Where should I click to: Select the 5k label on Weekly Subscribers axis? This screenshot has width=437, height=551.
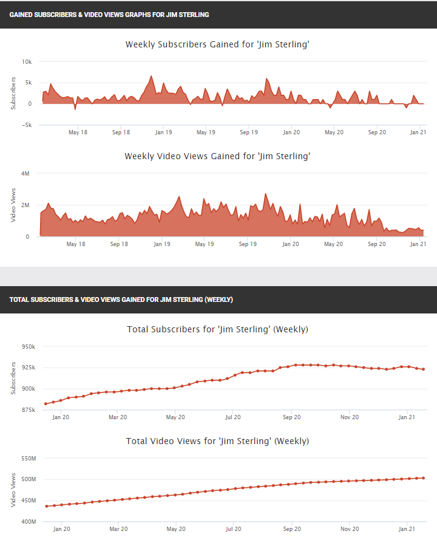click(x=28, y=83)
